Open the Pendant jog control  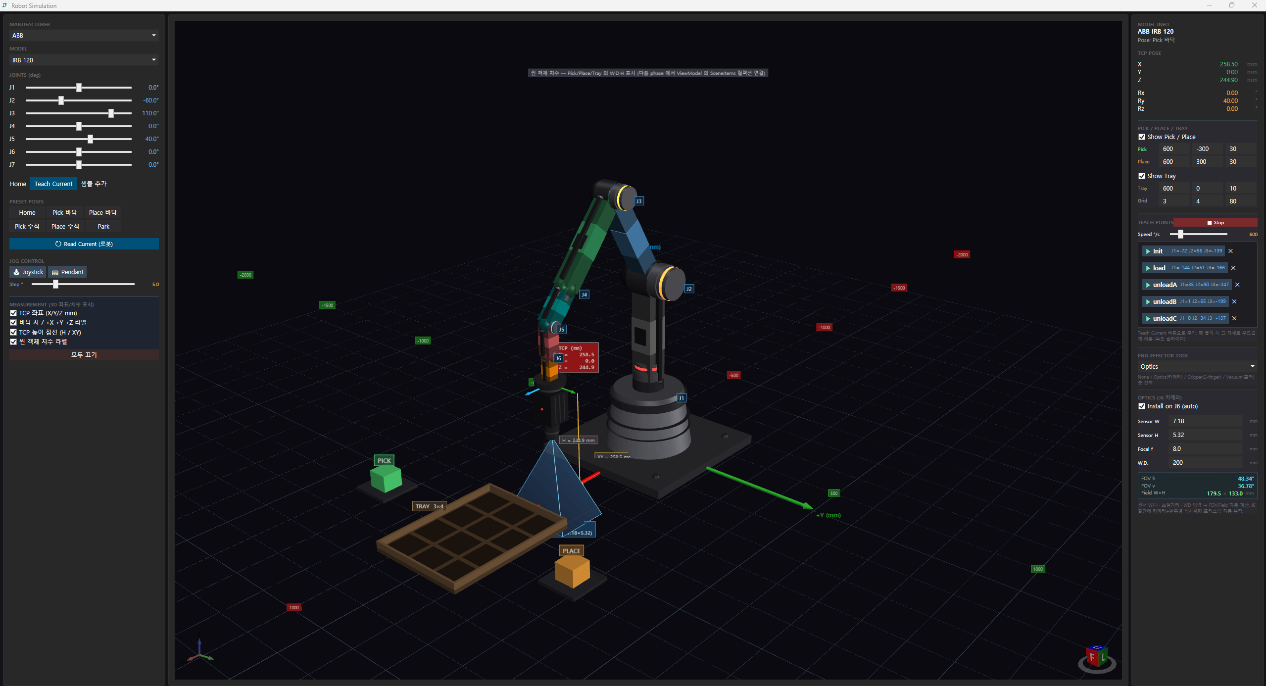(68, 272)
